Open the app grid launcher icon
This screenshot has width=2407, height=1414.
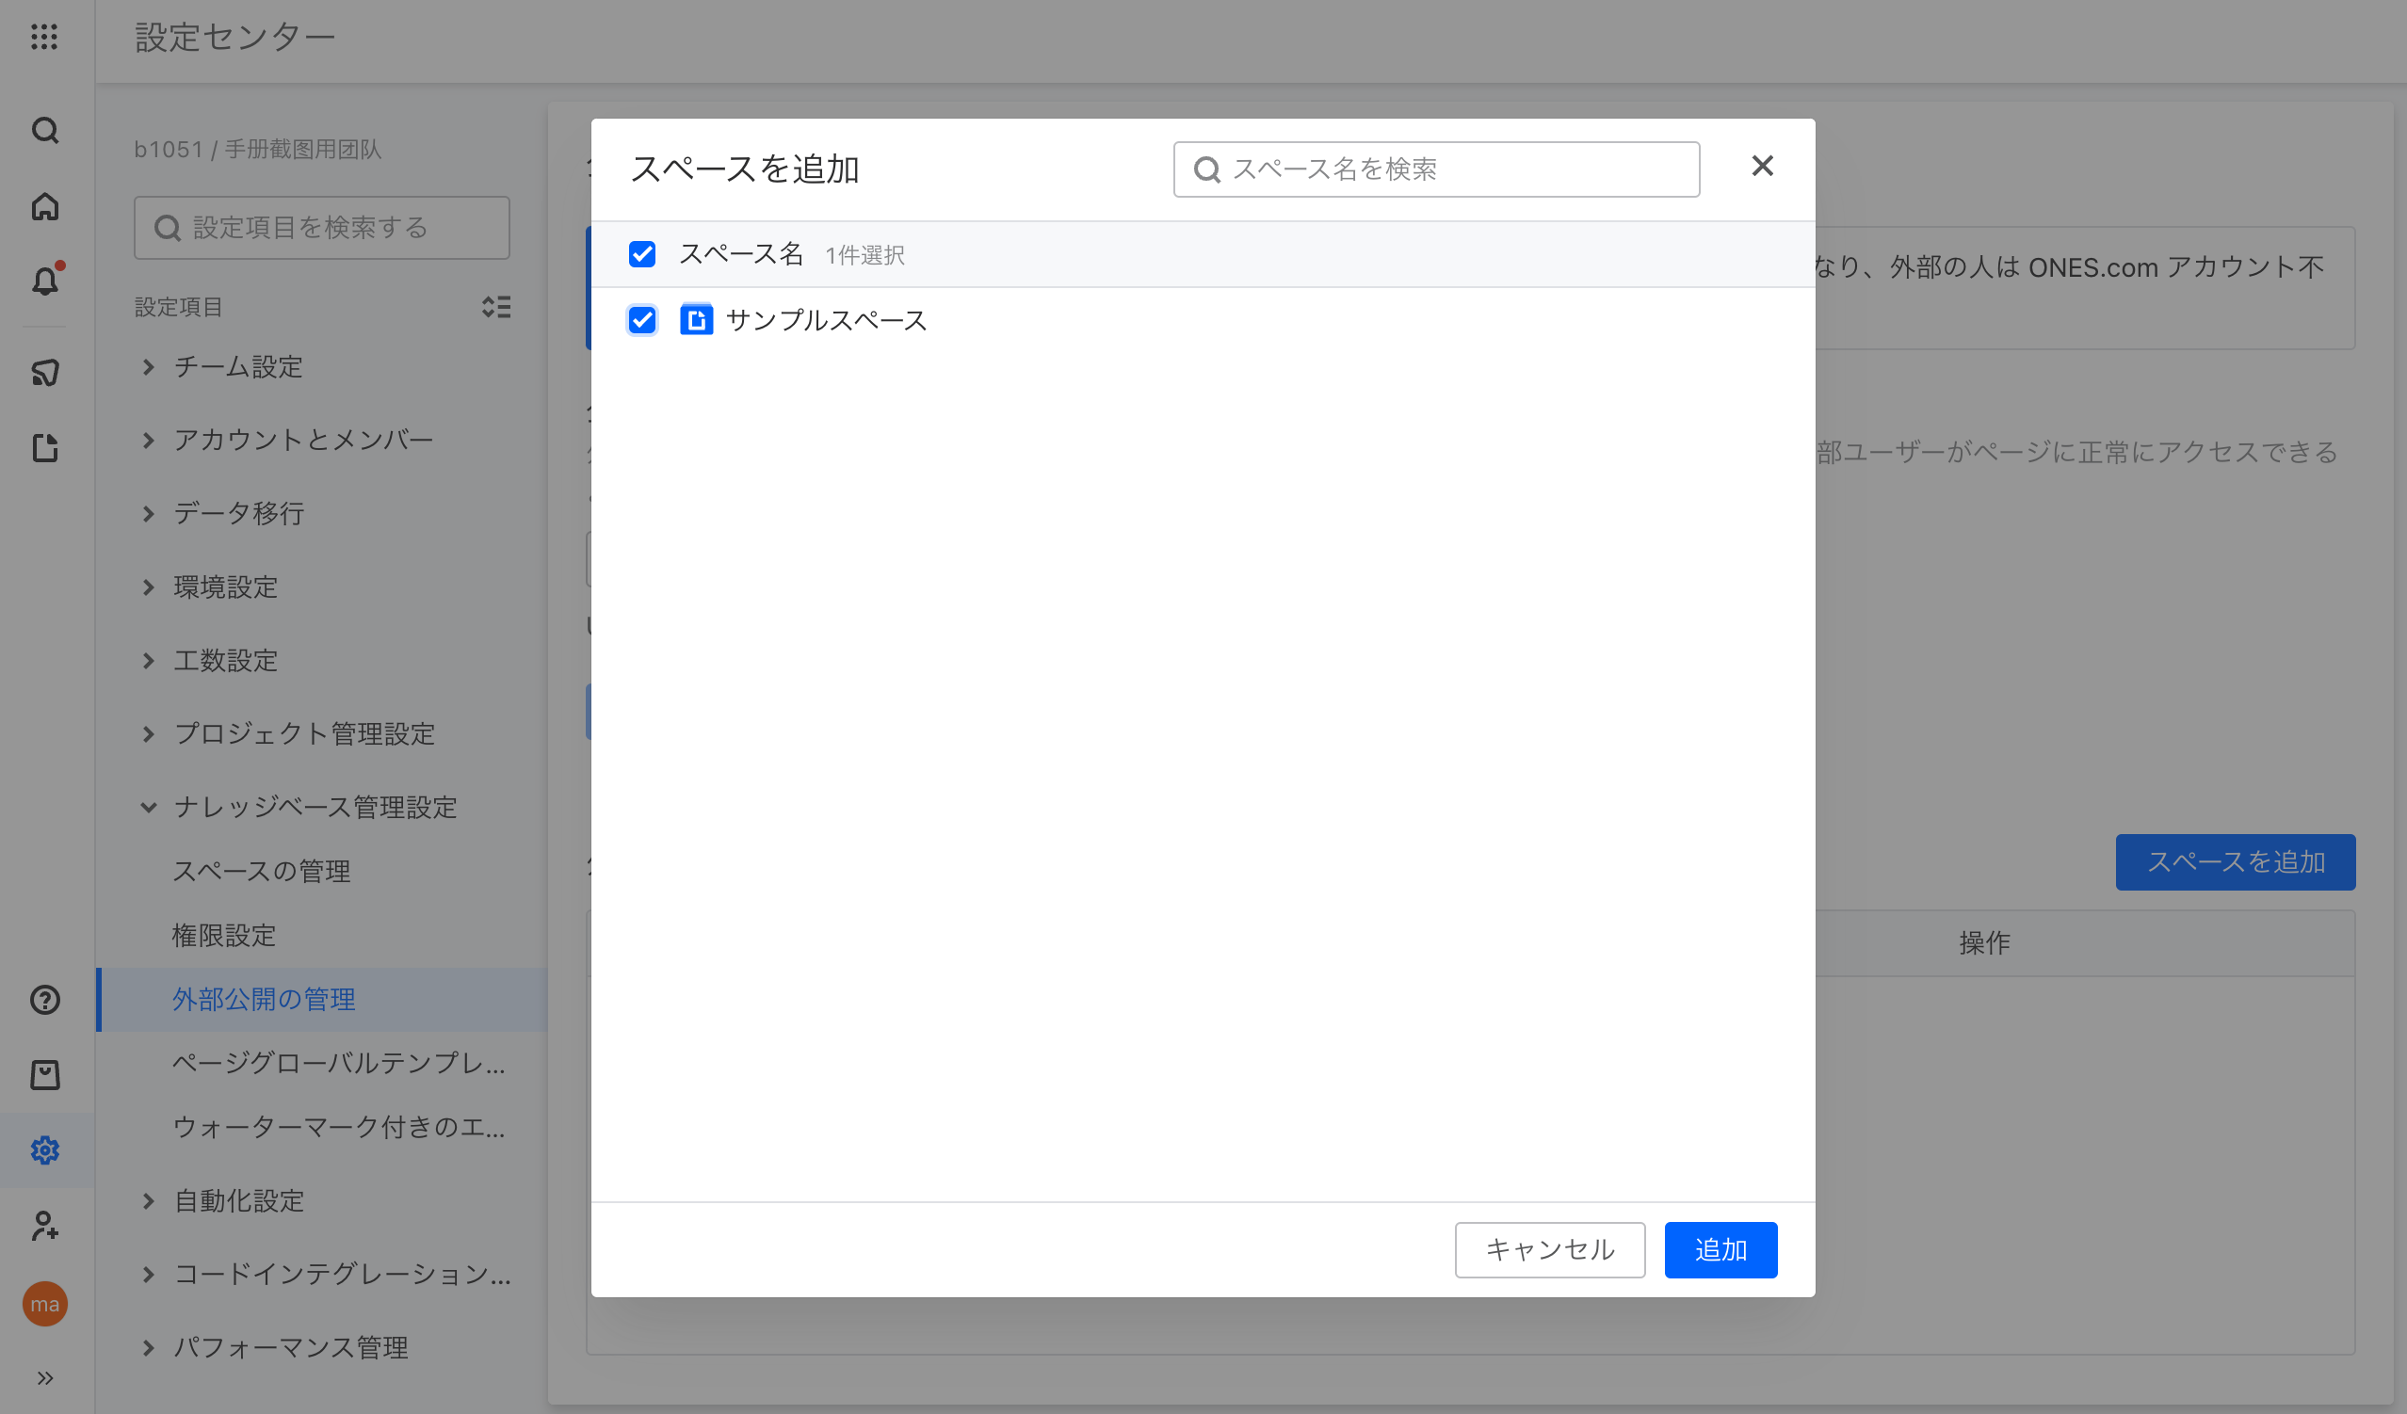[44, 38]
